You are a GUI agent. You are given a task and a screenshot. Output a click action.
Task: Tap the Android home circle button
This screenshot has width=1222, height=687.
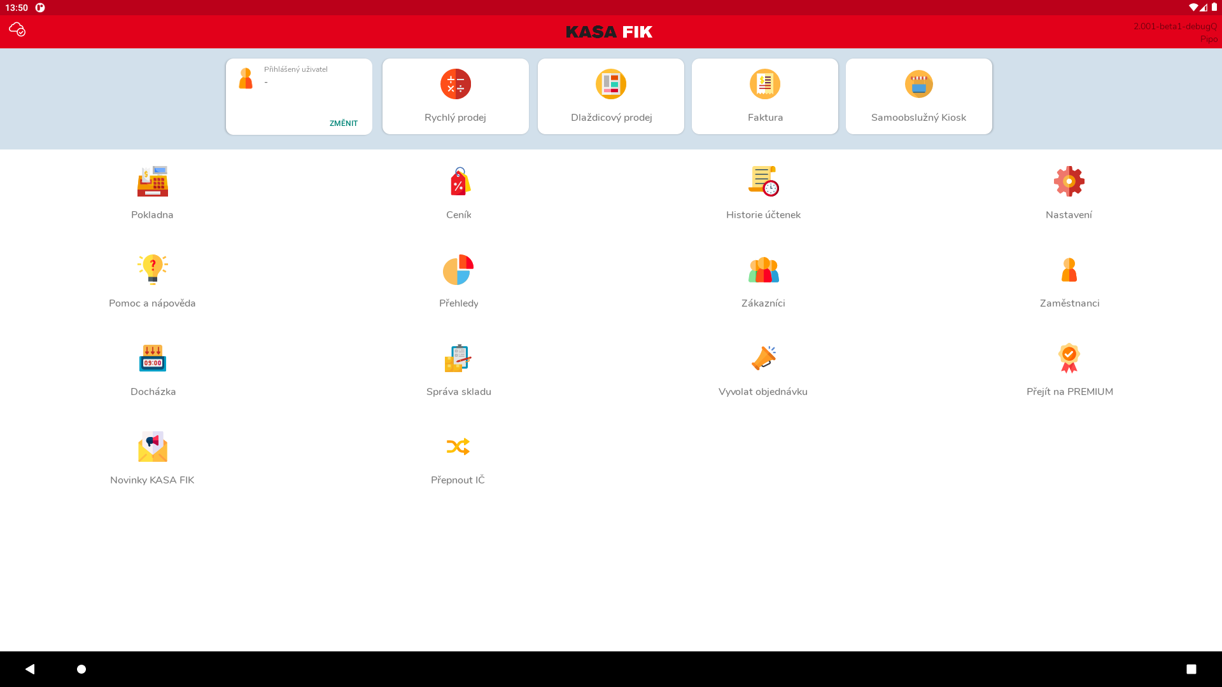tap(81, 669)
